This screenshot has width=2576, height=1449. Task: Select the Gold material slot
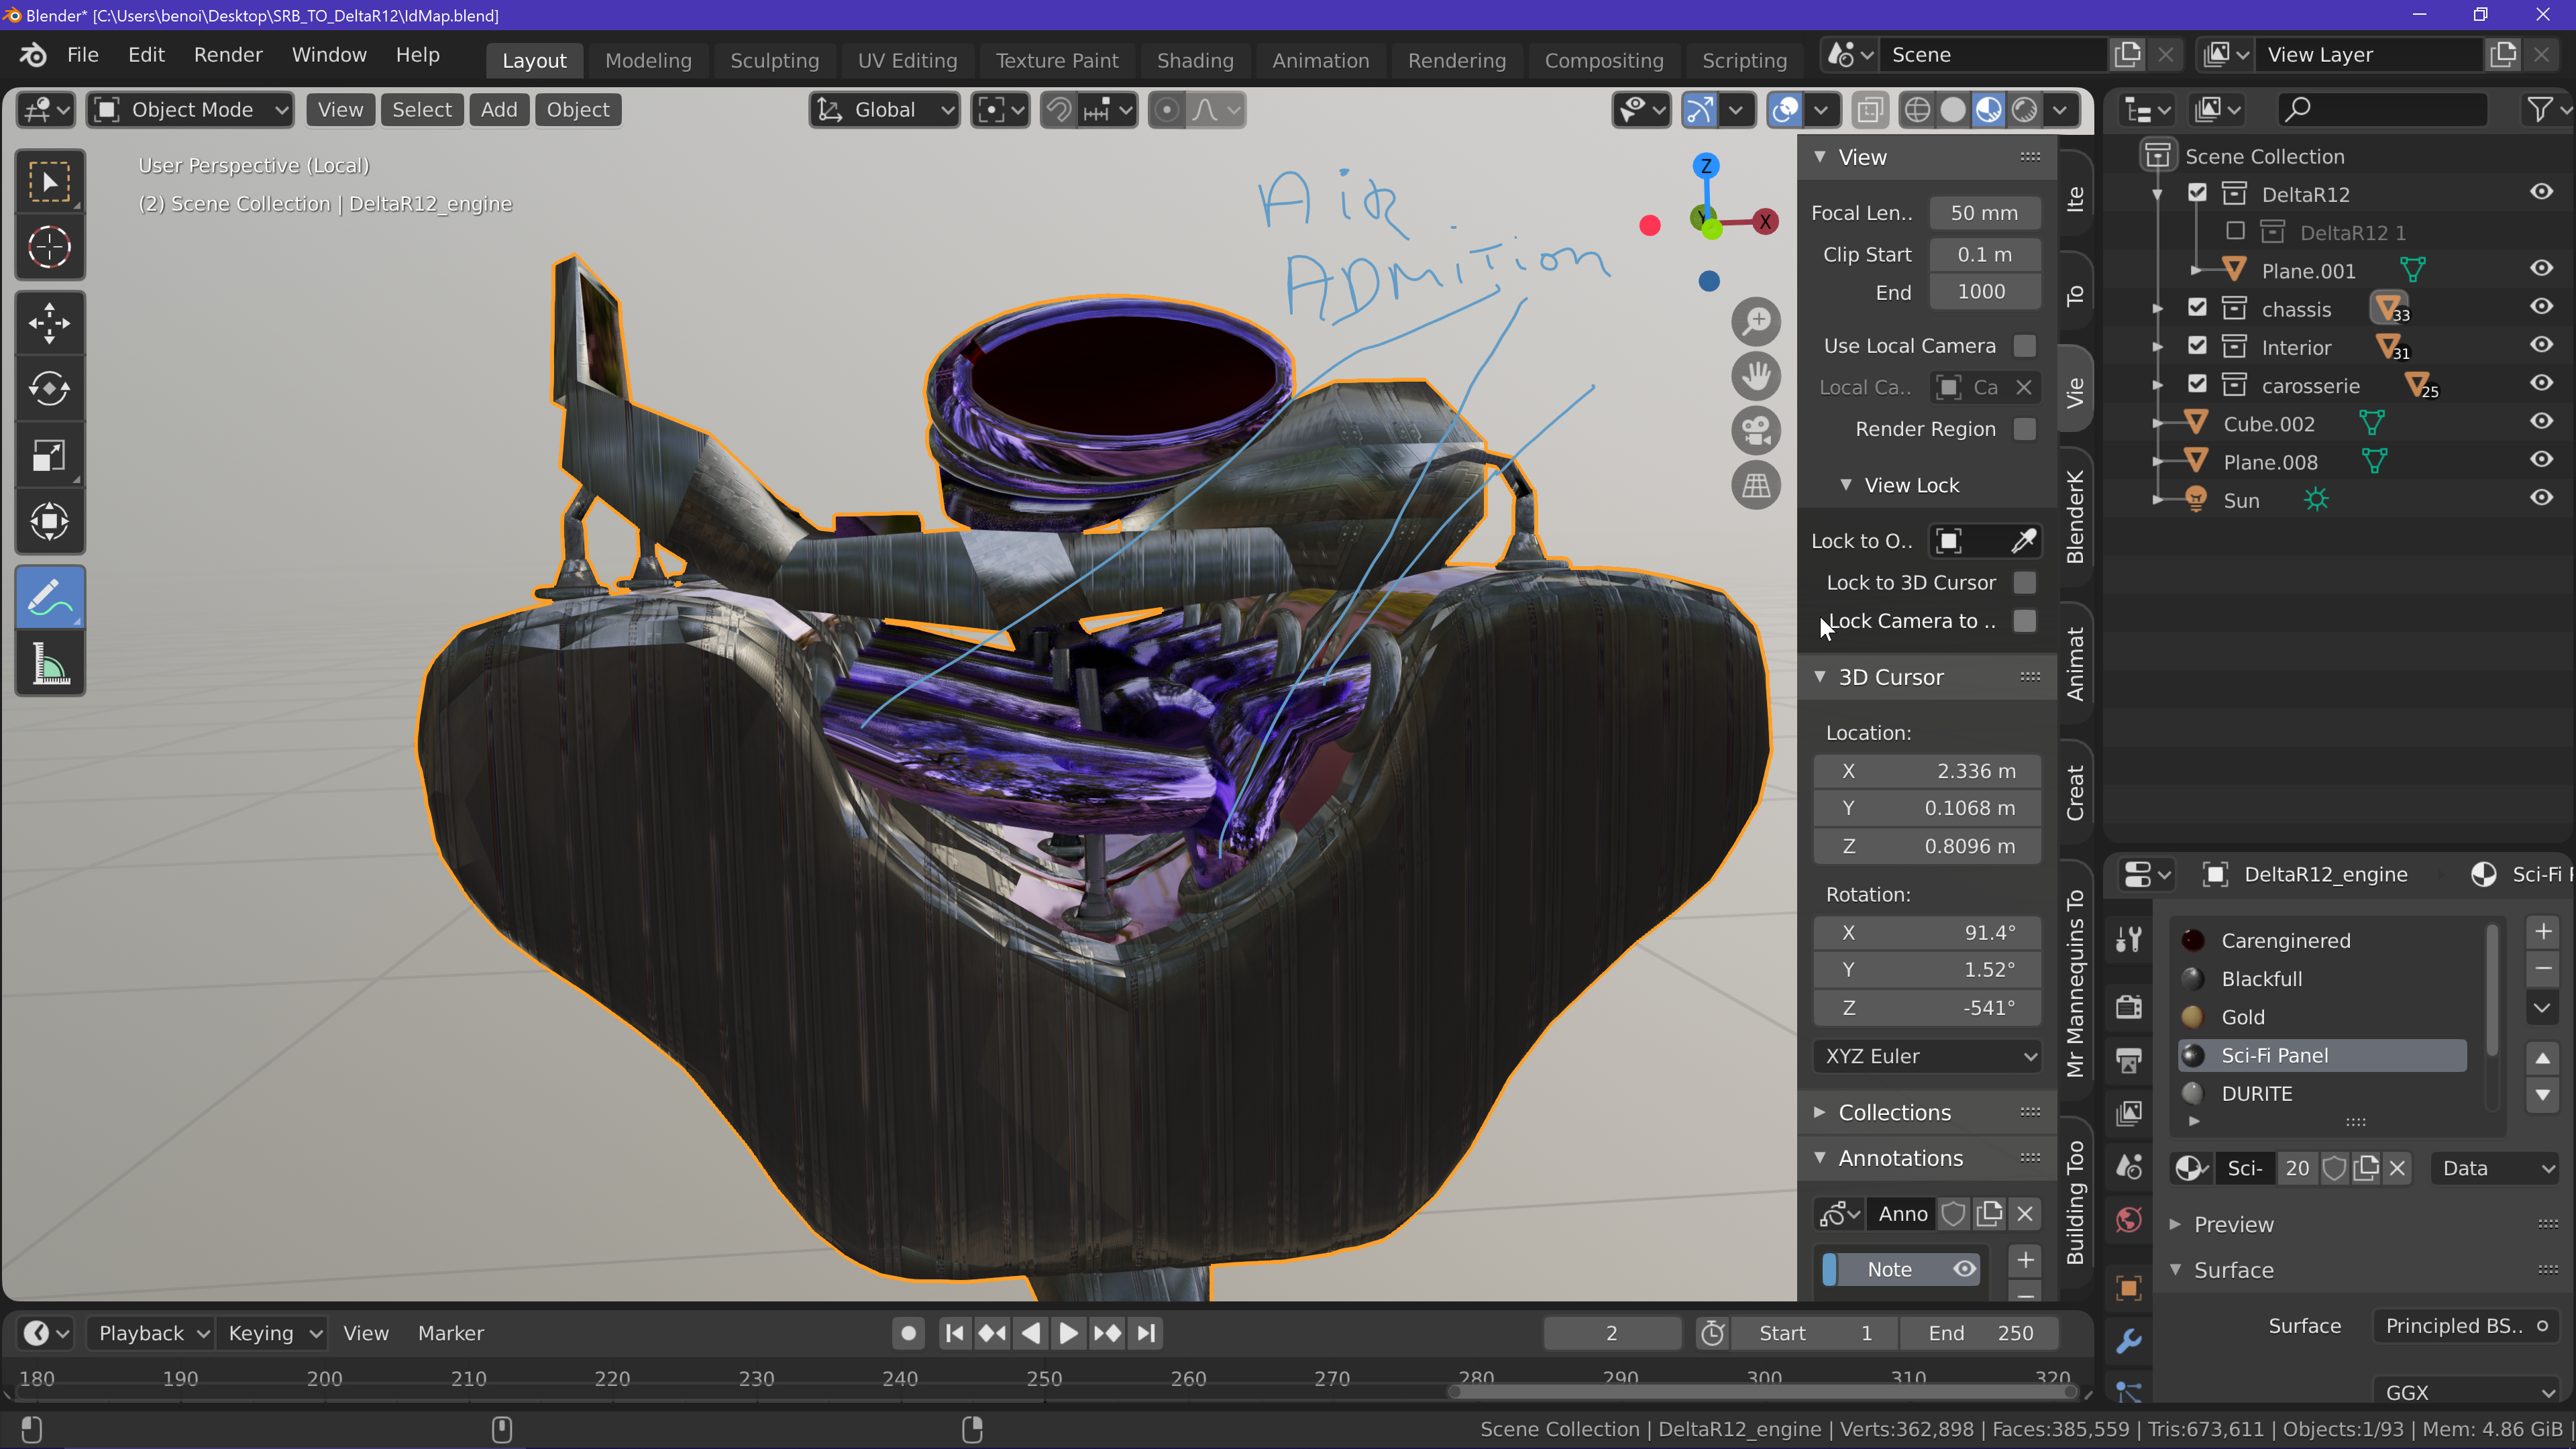point(2243,1017)
